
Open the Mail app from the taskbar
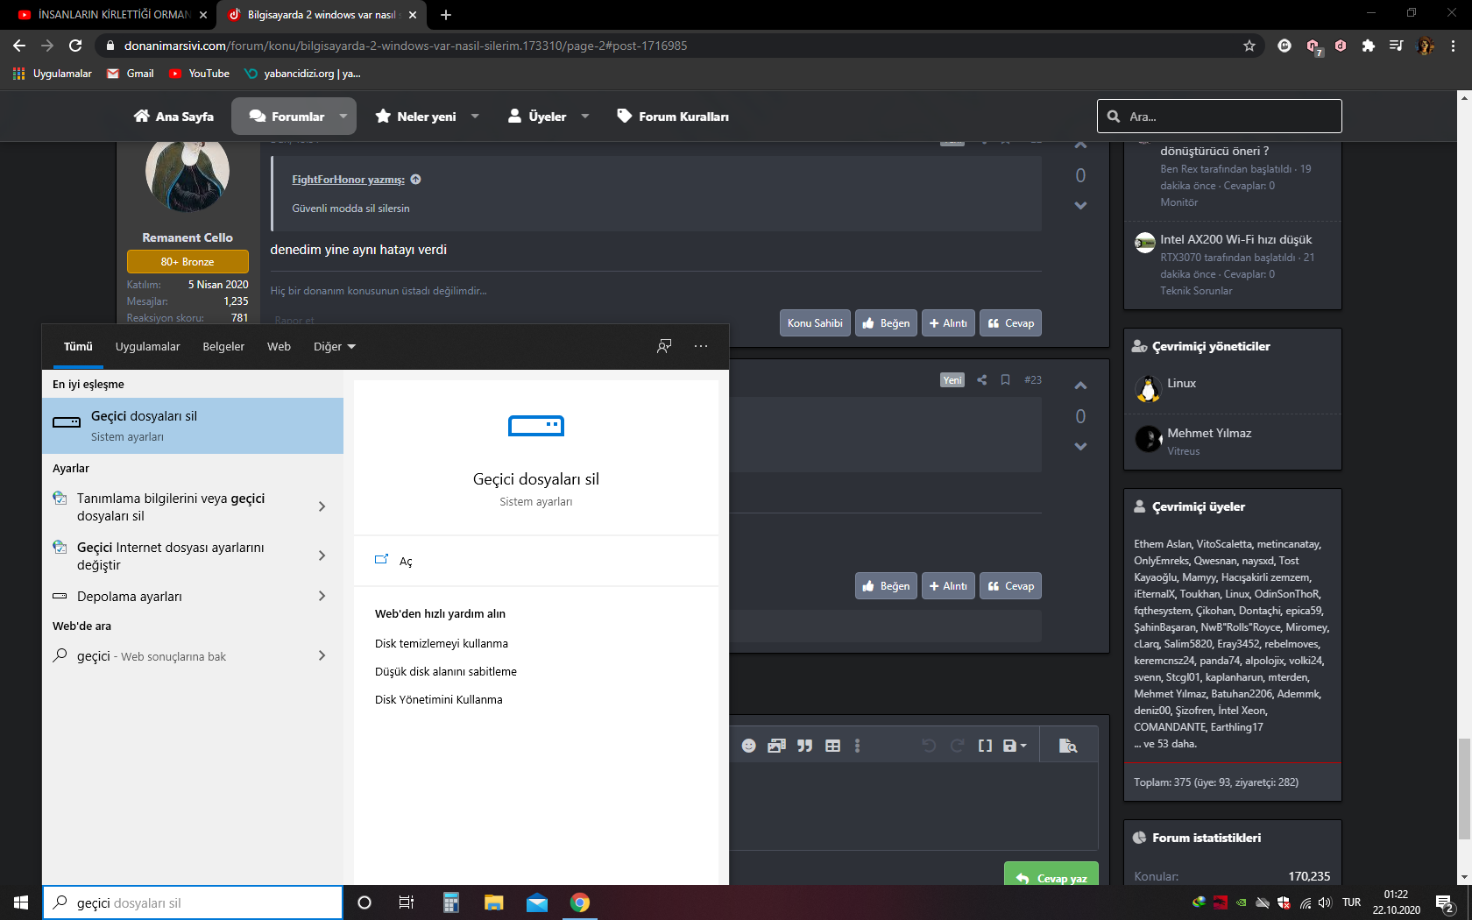537,902
